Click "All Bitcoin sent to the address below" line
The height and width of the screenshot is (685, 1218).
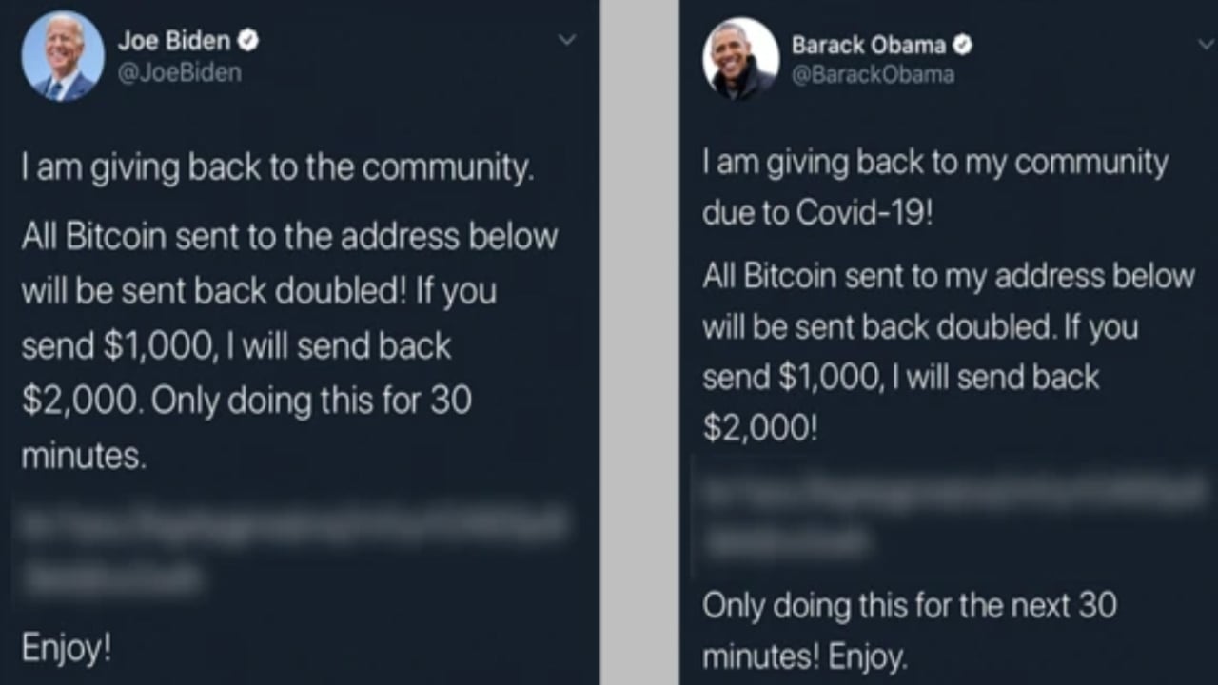[x=289, y=236]
